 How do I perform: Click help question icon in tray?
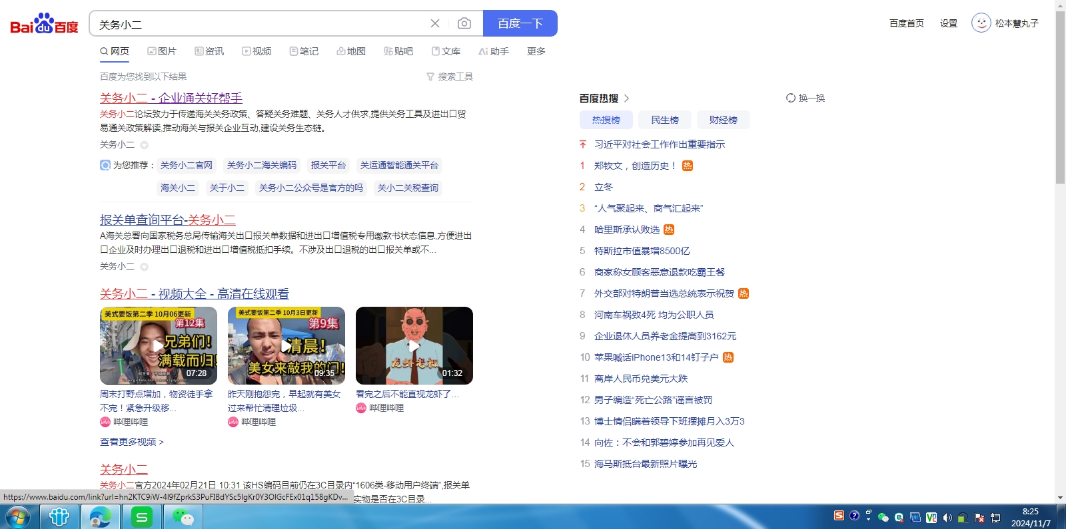[854, 516]
